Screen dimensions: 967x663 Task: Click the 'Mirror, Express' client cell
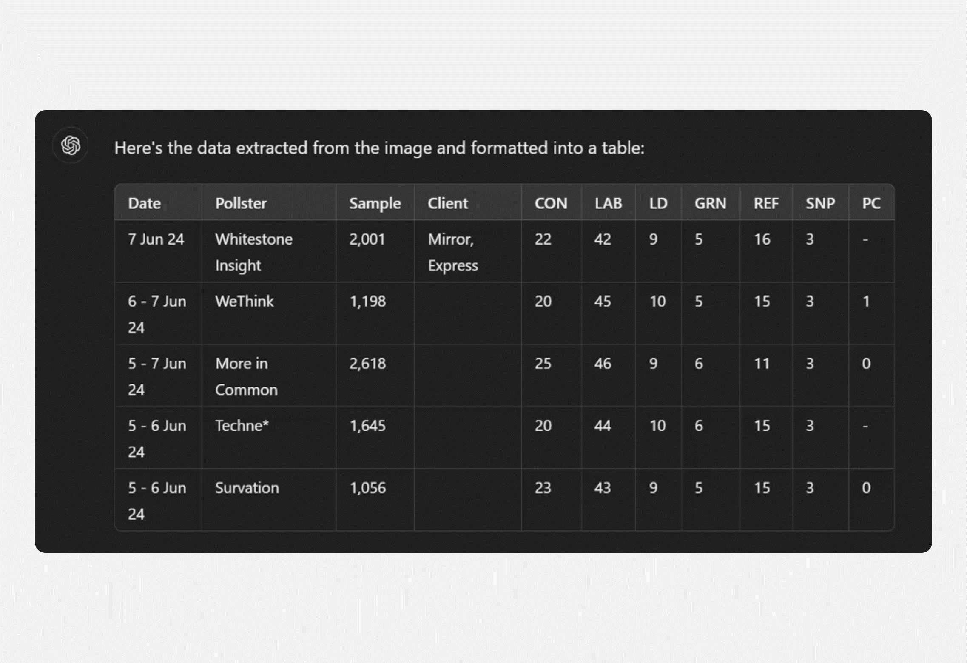pos(453,252)
